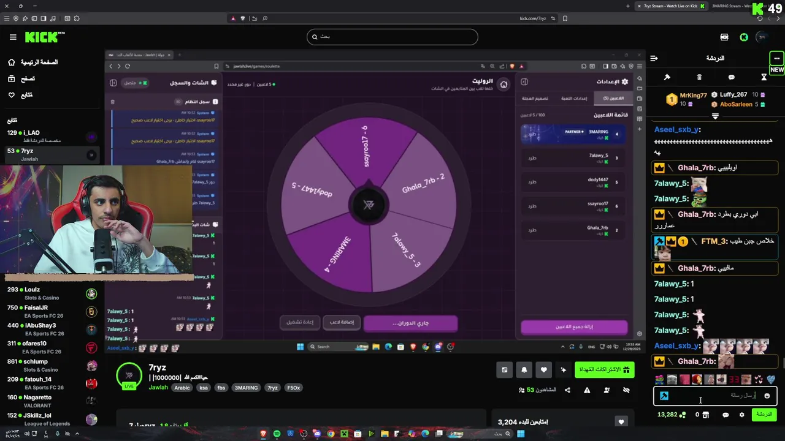
Task: Open JSkillz_lol channel in sidebar
Action: (52, 419)
